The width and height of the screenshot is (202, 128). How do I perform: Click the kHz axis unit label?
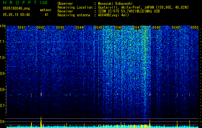(3, 26)
